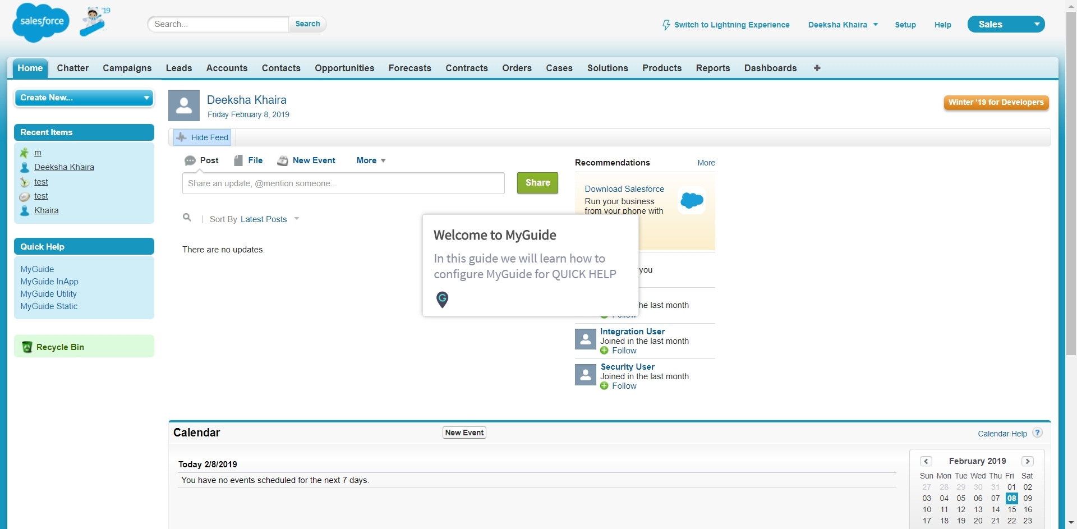Open the Leads tab
The image size is (1077, 529).
tap(179, 68)
